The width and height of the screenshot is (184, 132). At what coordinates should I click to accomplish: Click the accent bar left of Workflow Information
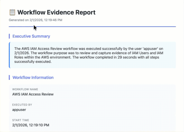(9, 77)
